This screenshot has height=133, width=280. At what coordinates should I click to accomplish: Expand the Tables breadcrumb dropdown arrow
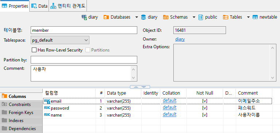tap(248, 17)
